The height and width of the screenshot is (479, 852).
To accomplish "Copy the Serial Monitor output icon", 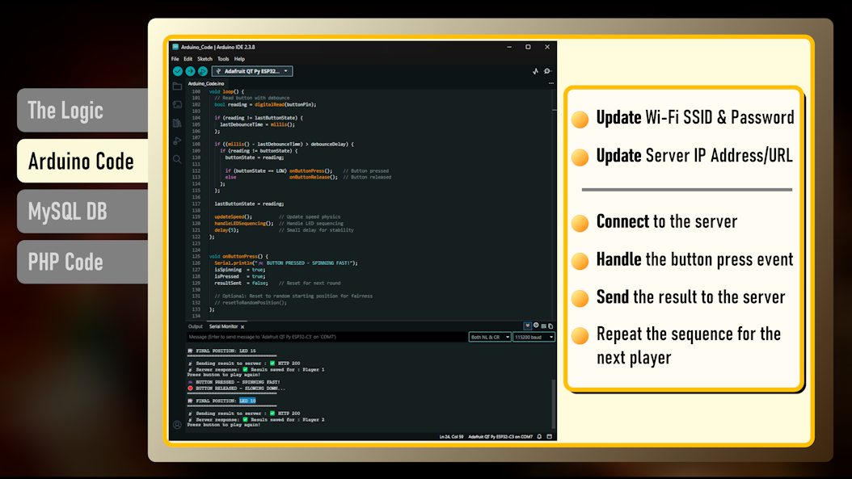I will tap(550, 326).
